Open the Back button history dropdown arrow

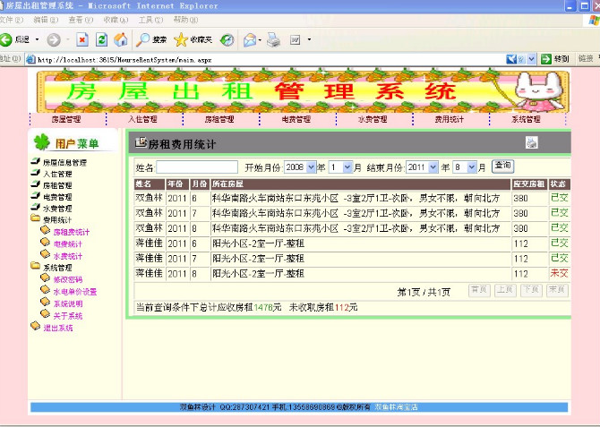(37, 39)
